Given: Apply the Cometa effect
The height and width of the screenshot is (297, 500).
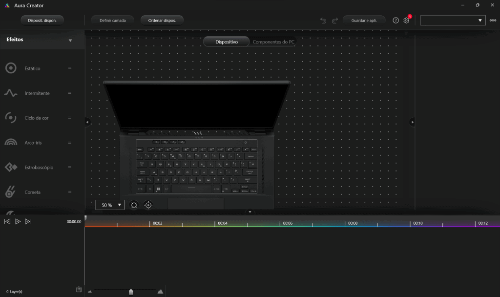Looking at the screenshot, I should coord(33,192).
